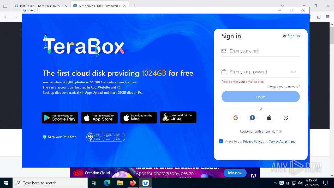Click the Keep Your Data Safe shield

pyautogui.click(x=44, y=137)
